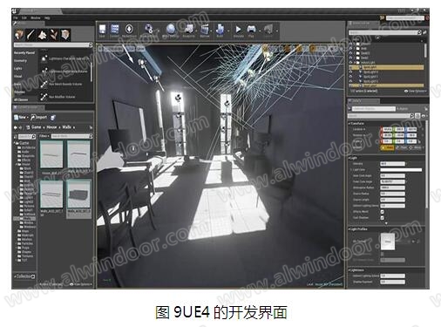
Task: Click the white Light Color swatch
Action: coord(401,170)
